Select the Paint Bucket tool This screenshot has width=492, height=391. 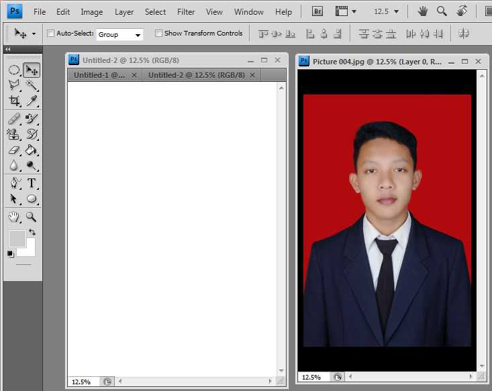click(x=32, y=150)
